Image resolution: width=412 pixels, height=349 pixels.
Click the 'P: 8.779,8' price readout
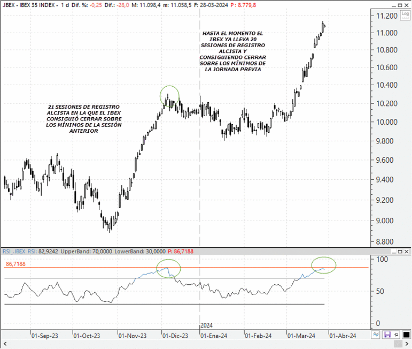[x=243, y=5]
